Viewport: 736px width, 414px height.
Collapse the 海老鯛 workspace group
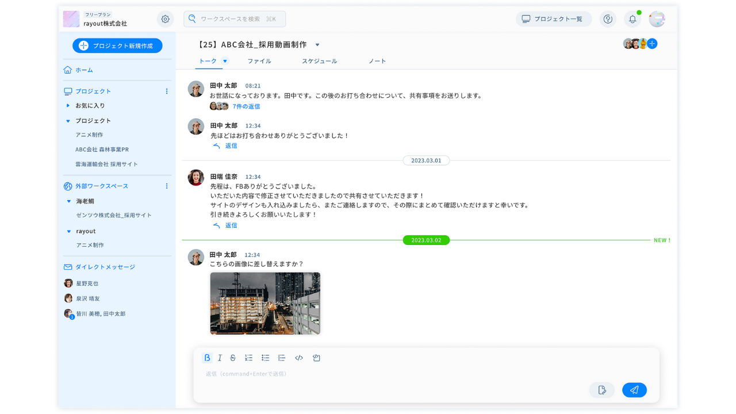(x=69, y=201)
